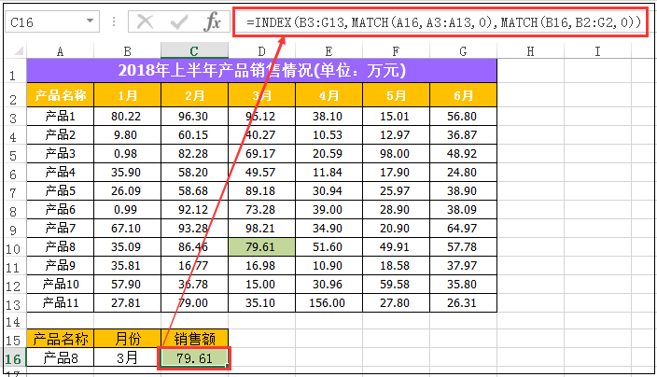Viewport: 657px width, 377px height.
Task: Click the cell 产品1
Action: tap(61, 116)
